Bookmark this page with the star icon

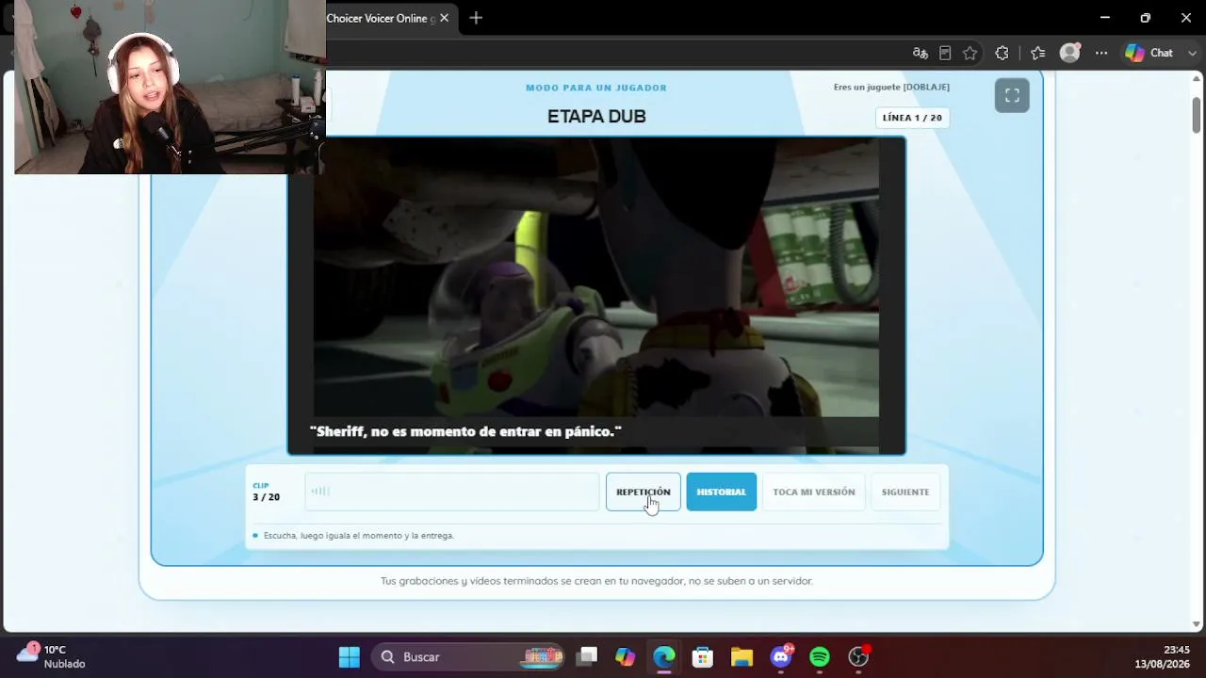[x=970, y=53]
